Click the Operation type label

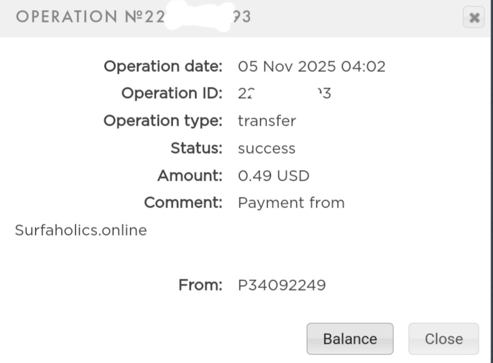[162, 121]
